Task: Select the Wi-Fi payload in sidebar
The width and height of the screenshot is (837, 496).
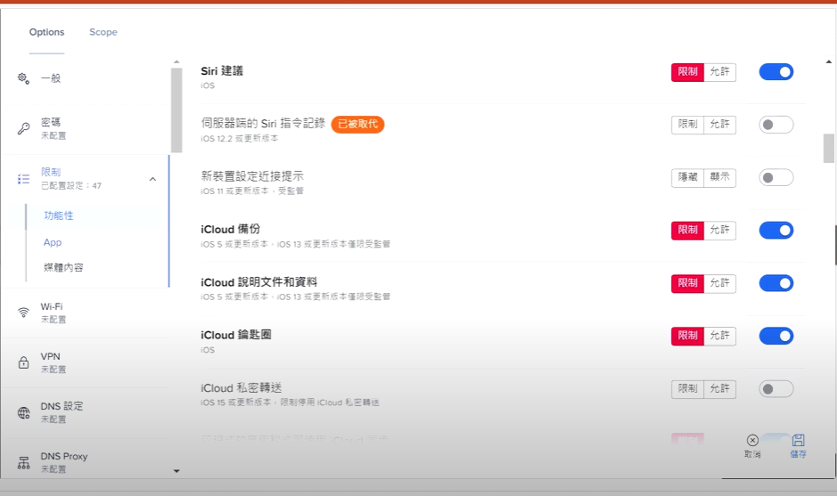Action: click(86, 313)
